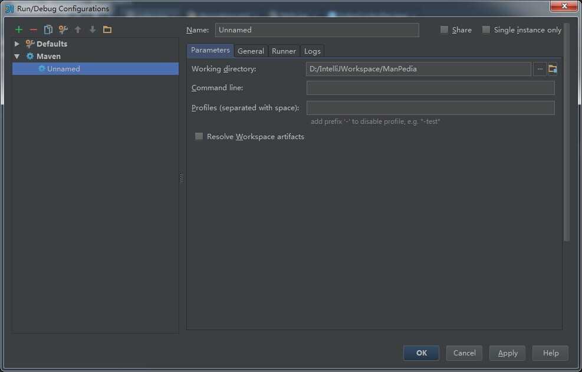Browse the working directory with the ellipsis button

pos(540,69)
